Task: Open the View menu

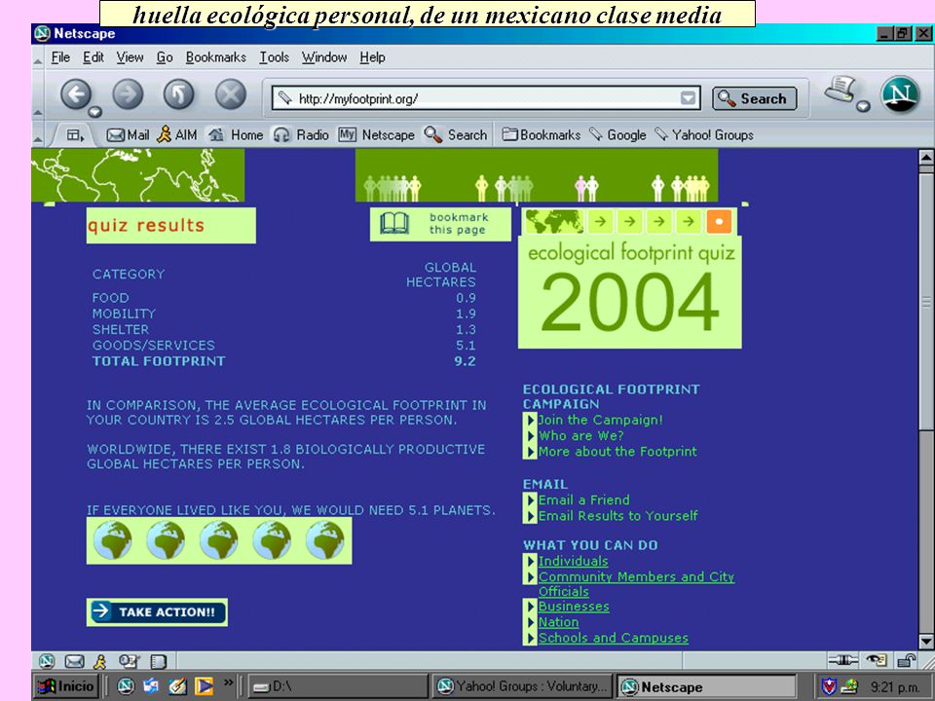Action: point(130,57)
